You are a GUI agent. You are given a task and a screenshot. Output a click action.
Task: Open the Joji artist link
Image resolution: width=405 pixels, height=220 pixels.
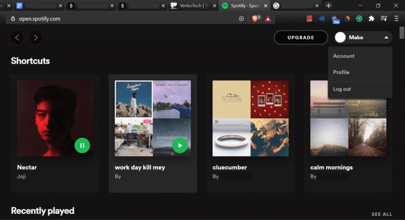pos(22,176)
